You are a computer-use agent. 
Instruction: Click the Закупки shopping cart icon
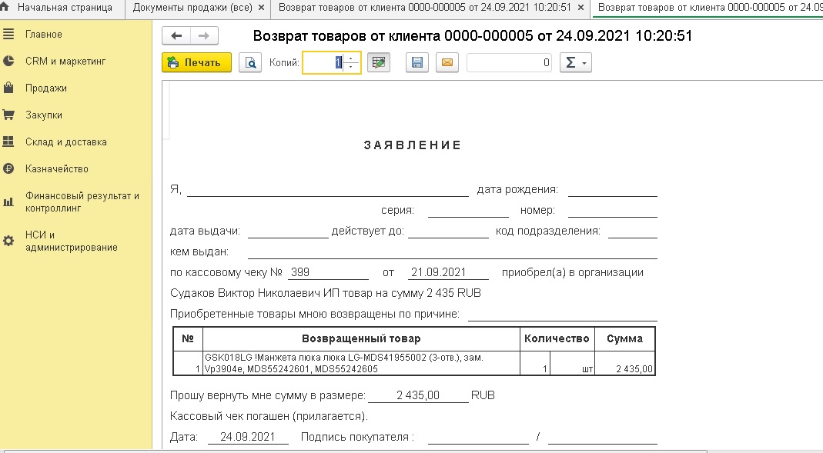(x=9, y=115)
